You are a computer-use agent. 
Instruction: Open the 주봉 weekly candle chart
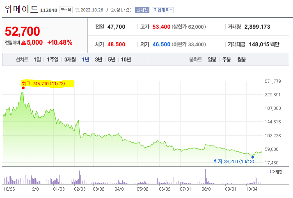pyautogui.click(x=227, y=59)
